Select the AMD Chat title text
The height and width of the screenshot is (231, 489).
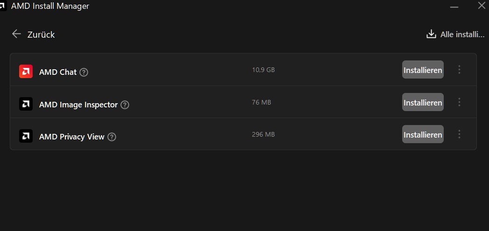[x=58, y=72]
